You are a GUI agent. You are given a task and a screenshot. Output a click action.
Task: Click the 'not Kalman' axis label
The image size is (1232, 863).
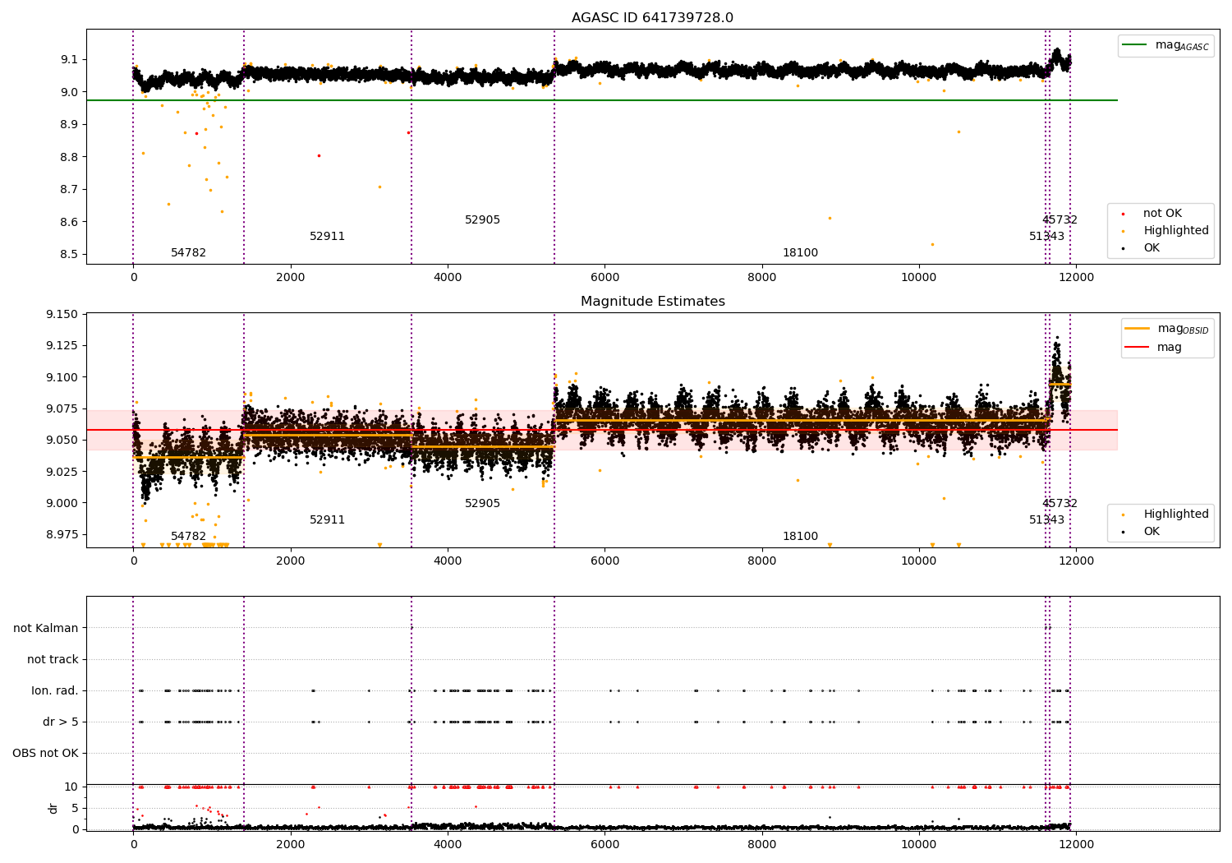[x=46, y=628]
